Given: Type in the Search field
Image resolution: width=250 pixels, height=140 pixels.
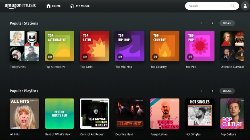Looking at the screenshot, I should click(x=208, y=6).
